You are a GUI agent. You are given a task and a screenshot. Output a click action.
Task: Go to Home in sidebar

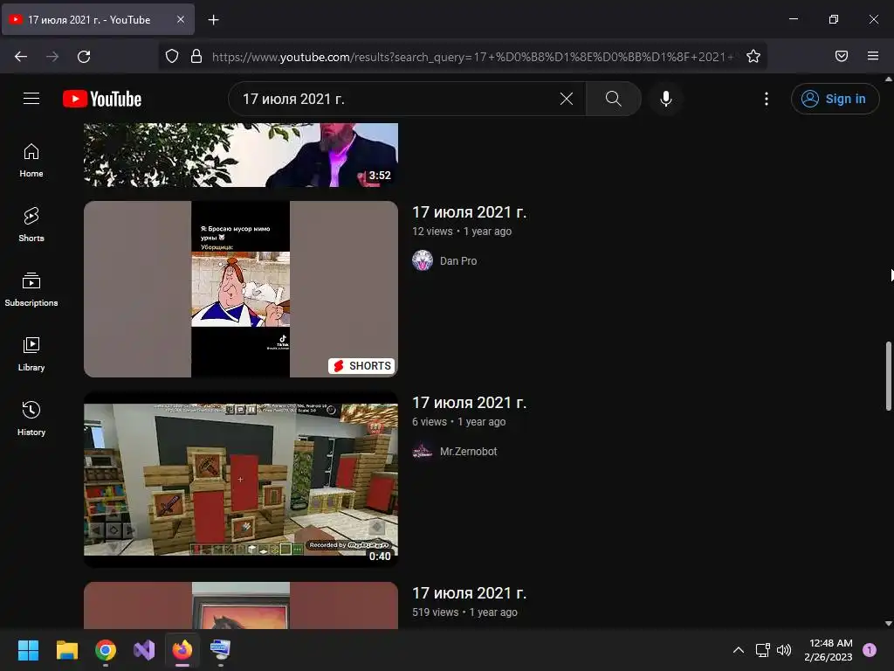click(31, 161)
